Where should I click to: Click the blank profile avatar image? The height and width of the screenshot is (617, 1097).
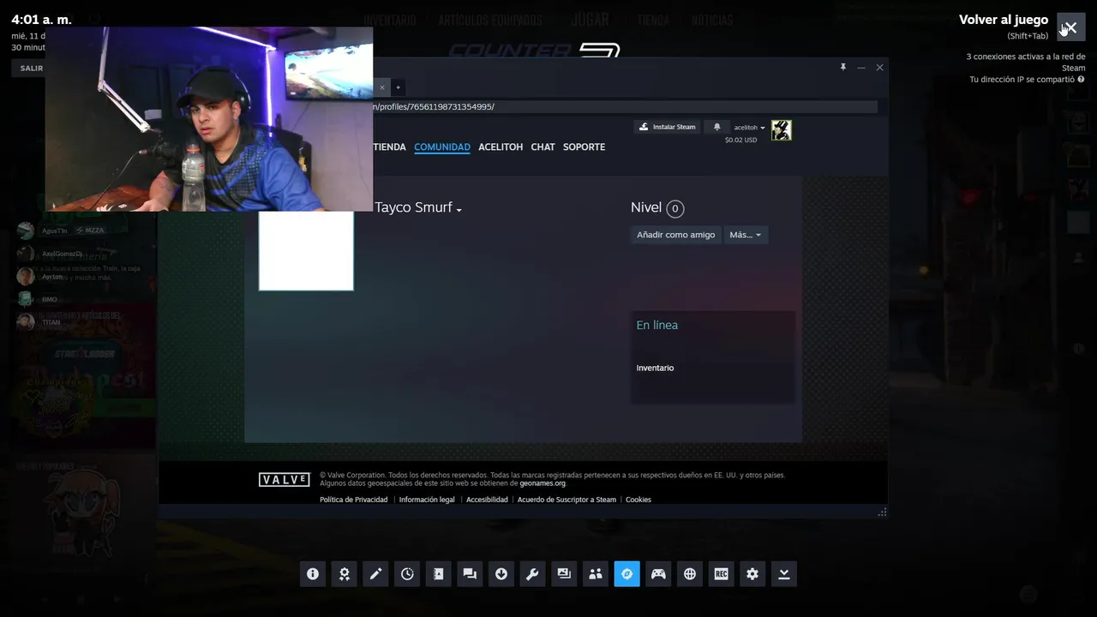coord(306,250)
